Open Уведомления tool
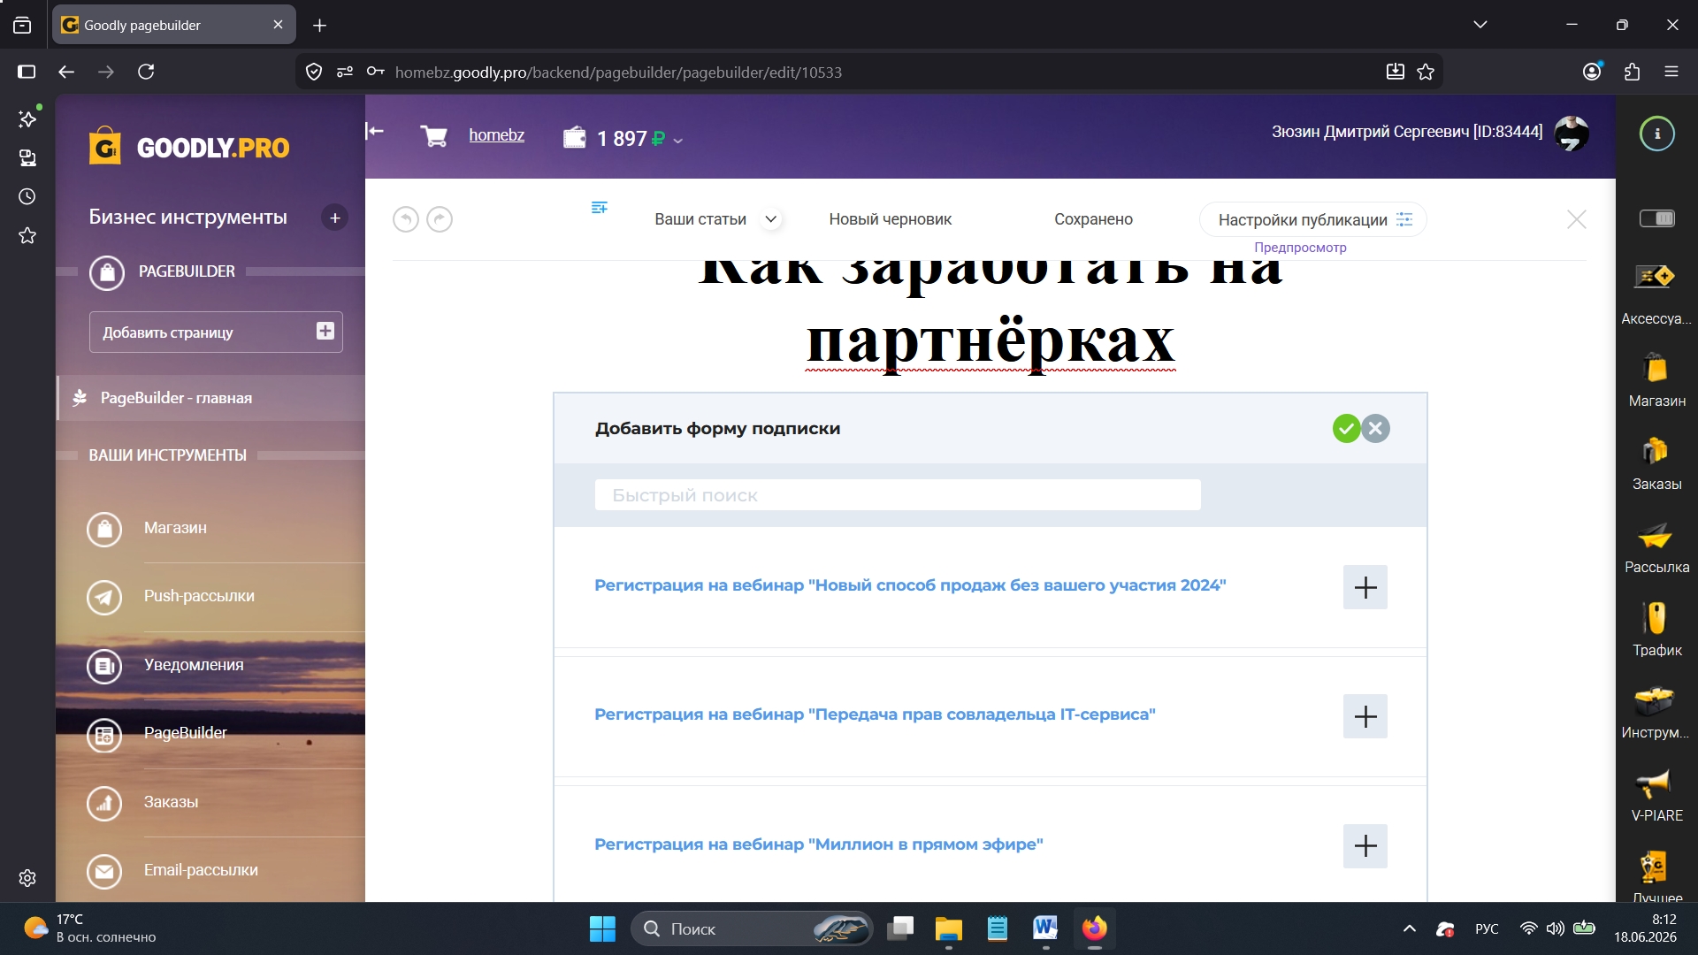The width and height of the screenshot is (1698, 955). (194, 665)
